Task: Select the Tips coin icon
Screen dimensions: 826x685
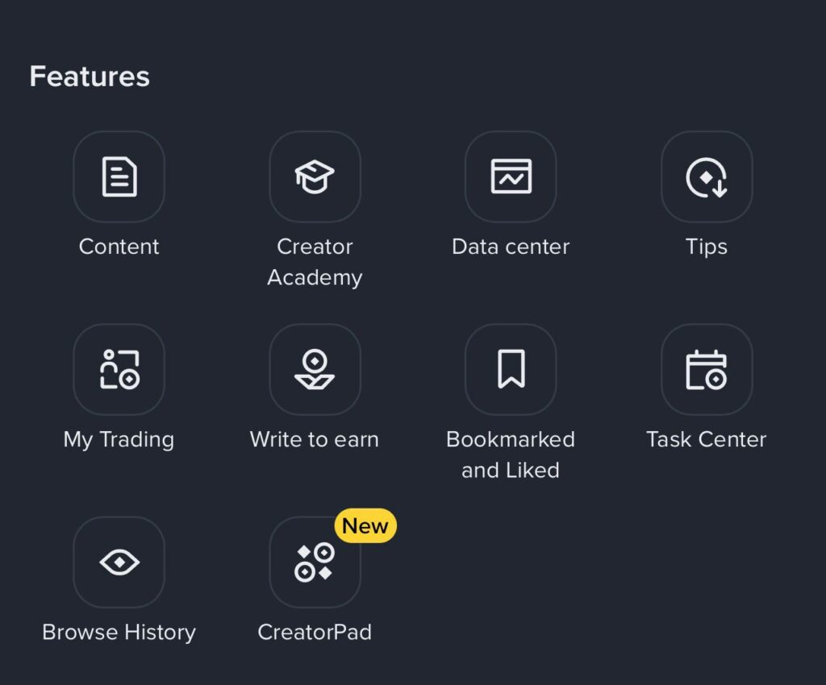Action: pos(707,176)
